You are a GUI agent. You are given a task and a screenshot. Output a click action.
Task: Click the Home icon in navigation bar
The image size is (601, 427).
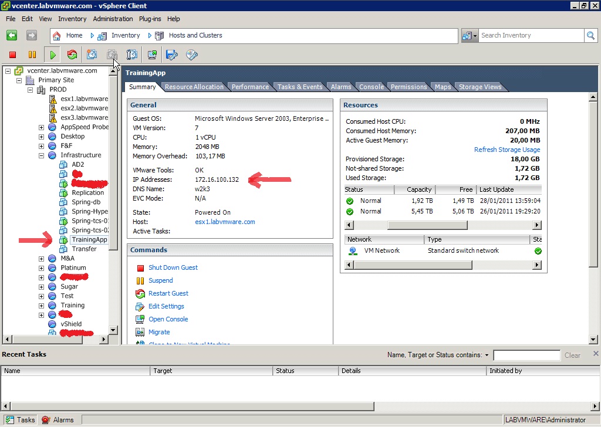[57, 36]
